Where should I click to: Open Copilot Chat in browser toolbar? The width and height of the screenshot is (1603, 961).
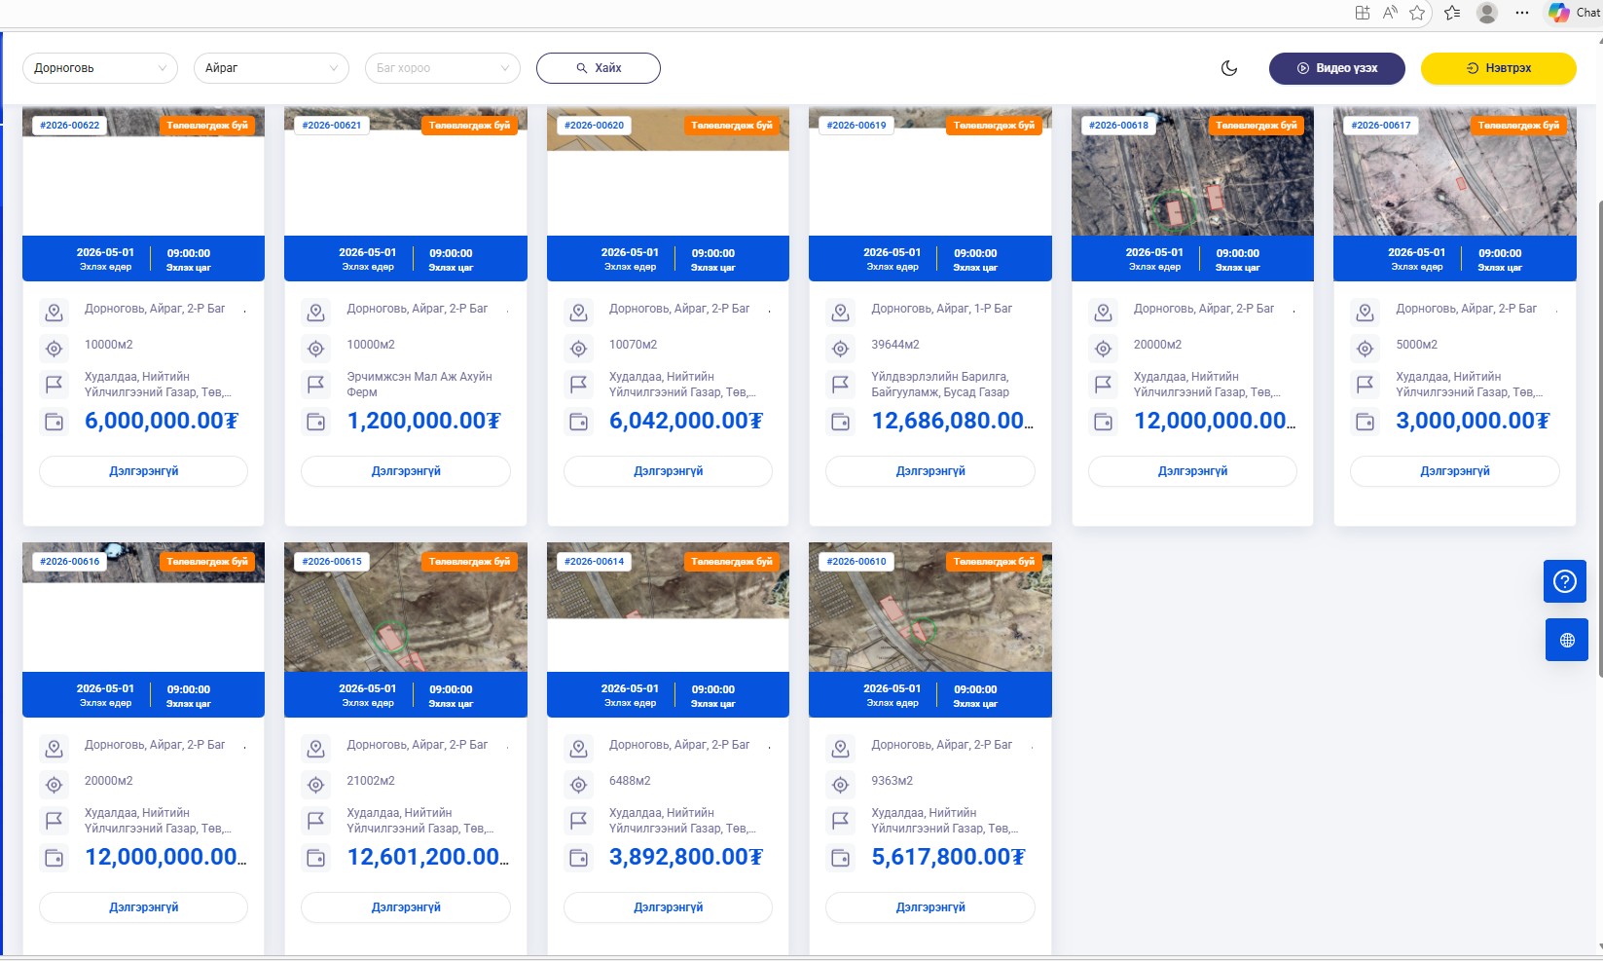pyautogui.click(x=1574, y=13)
